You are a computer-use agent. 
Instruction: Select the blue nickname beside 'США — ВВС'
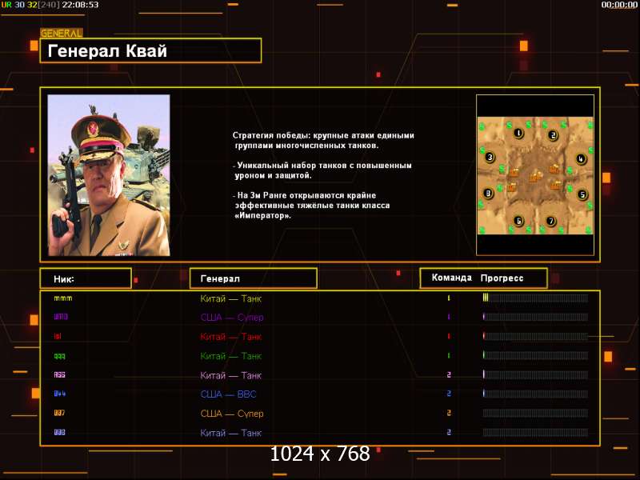point(59,394)
